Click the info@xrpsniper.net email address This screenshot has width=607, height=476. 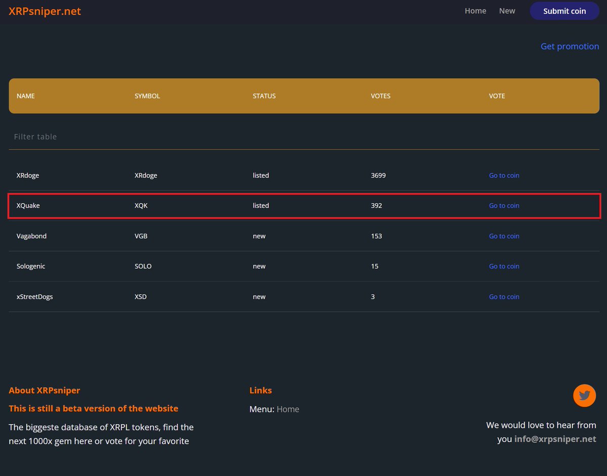(x=555, y=439)
